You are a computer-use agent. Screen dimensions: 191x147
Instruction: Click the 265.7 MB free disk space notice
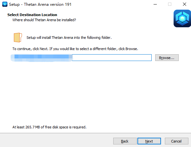pos(49,127)
